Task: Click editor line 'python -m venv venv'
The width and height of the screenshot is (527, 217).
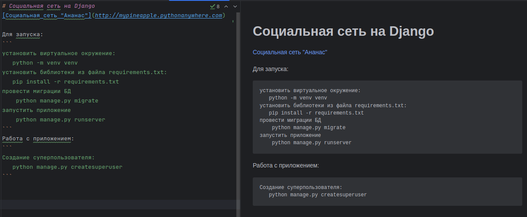Action: 45,63
